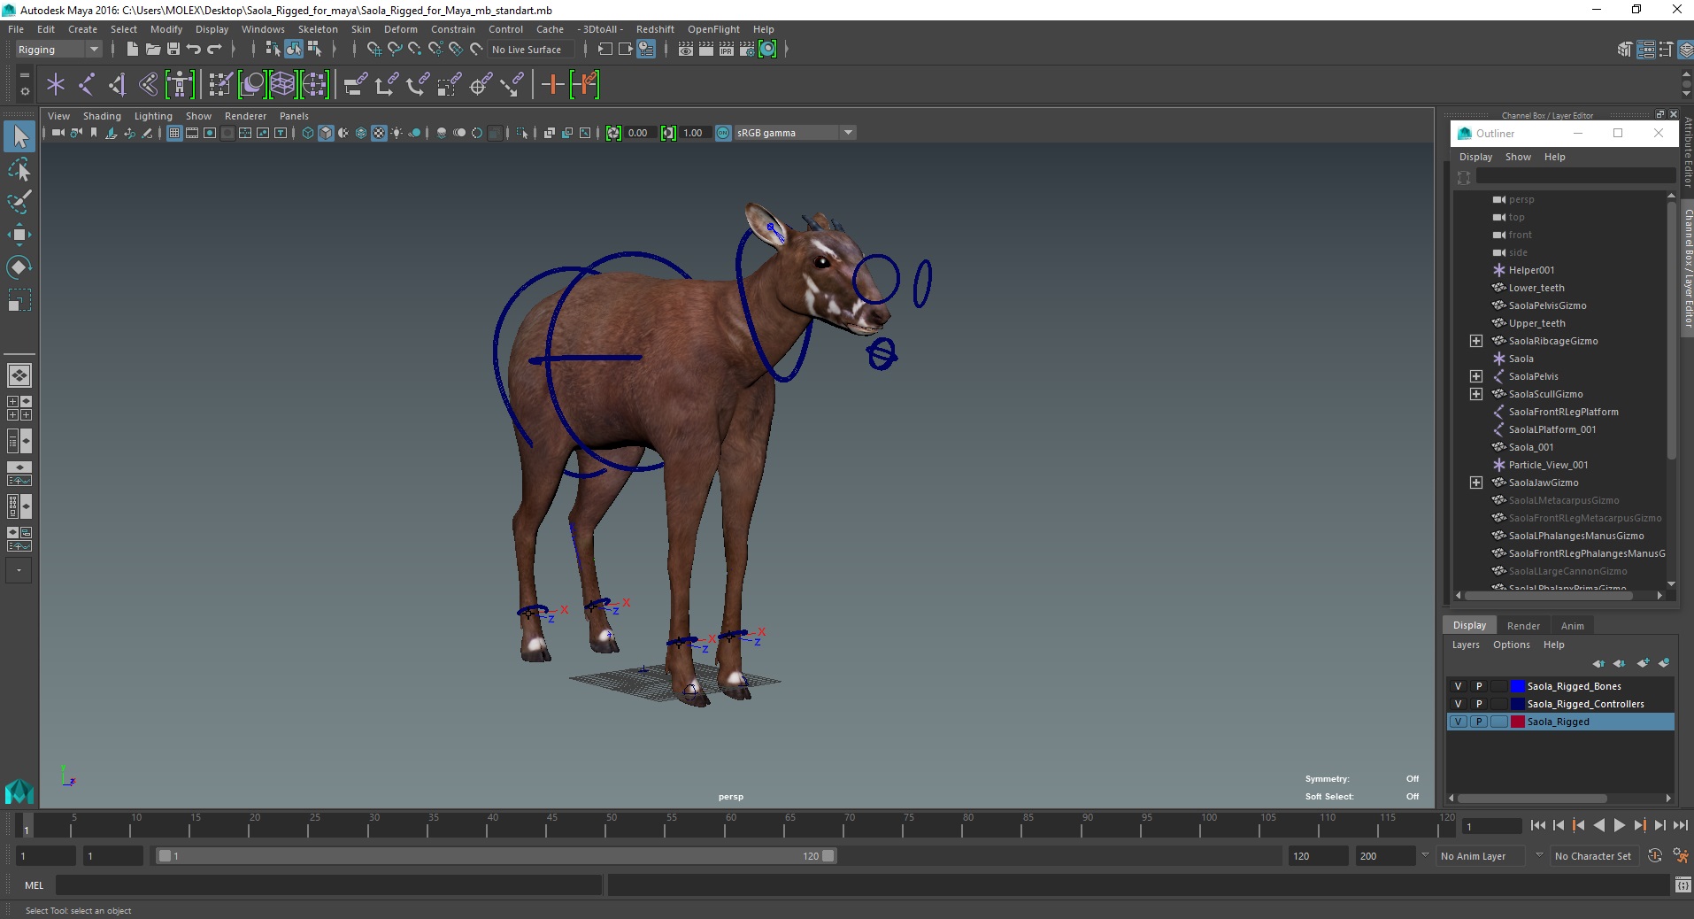The width and height of the screenshot is (1694, 919).
Task: Open the viewport Shading menu
Action: [102, 116]
